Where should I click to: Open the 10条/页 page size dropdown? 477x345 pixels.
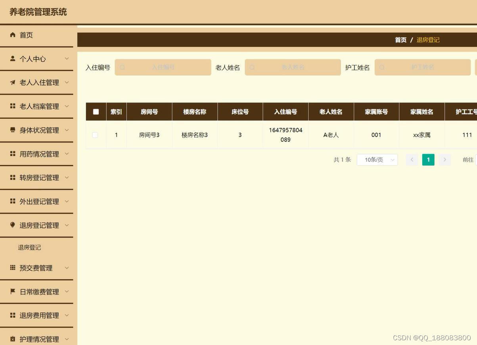coord(377,158)
